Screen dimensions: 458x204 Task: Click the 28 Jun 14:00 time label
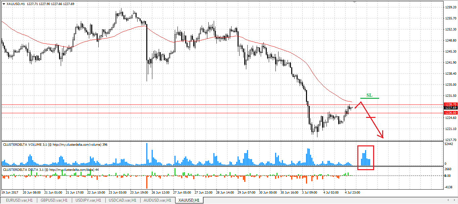coord(225,193)
